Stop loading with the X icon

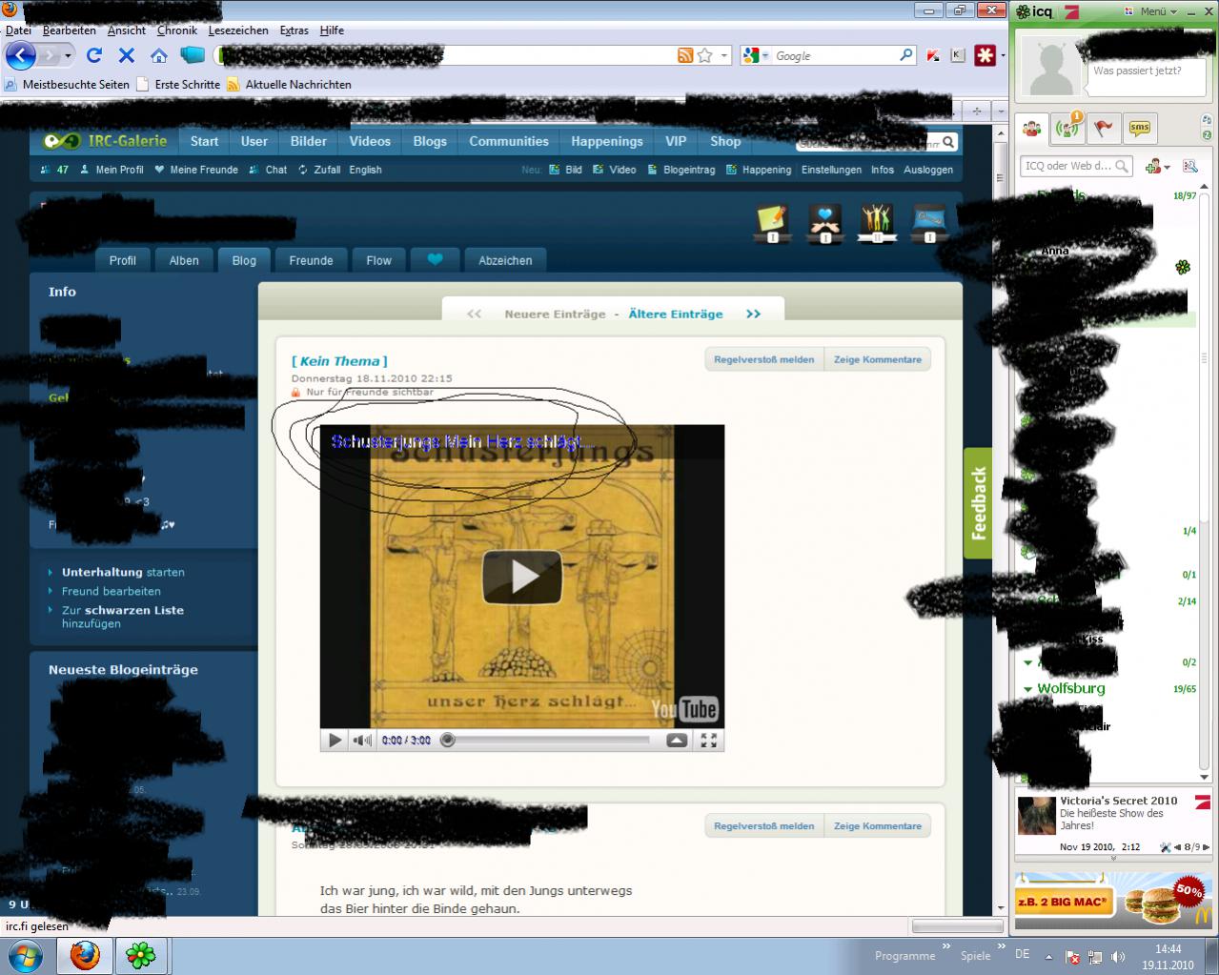(x=126, y=55)
